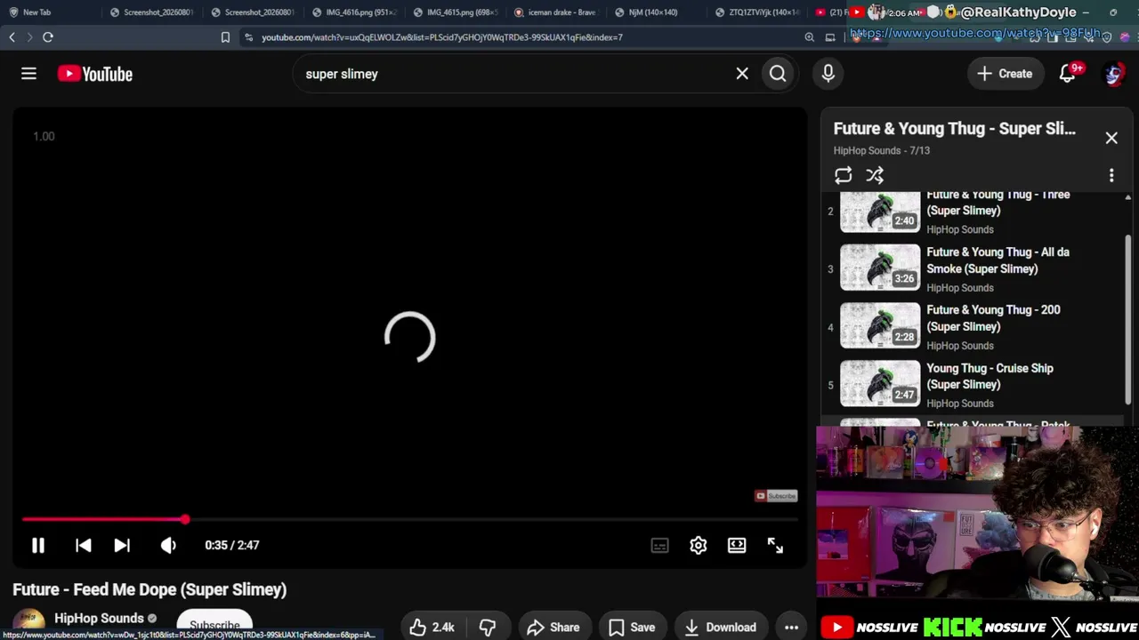
Task: Subscribe to HipHop Sounds
Action: coord(214,624)
